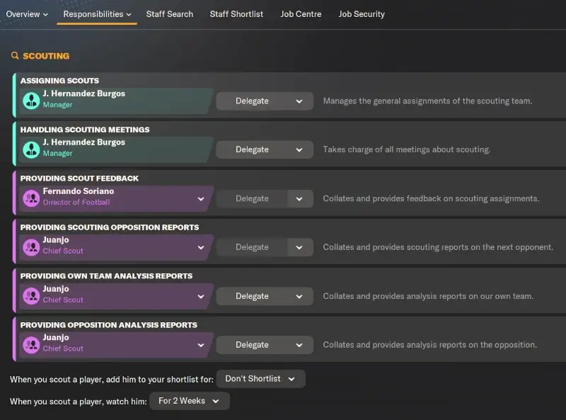Expand Delegate arrow for Assigning Scouts
The image size is (566, 420).
pyautogui.click(x=299, y=101)
